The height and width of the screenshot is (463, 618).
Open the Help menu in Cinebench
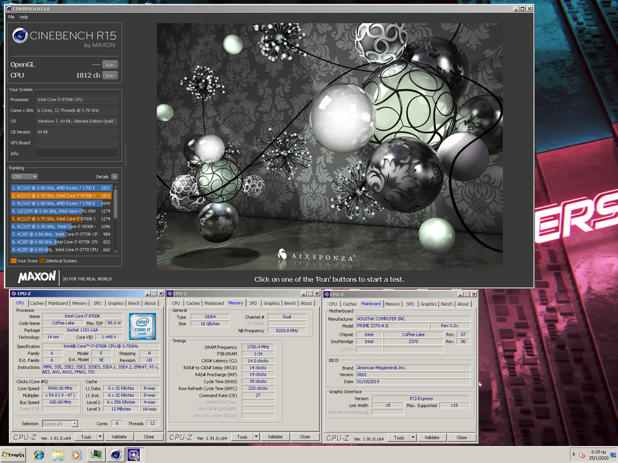24,17
